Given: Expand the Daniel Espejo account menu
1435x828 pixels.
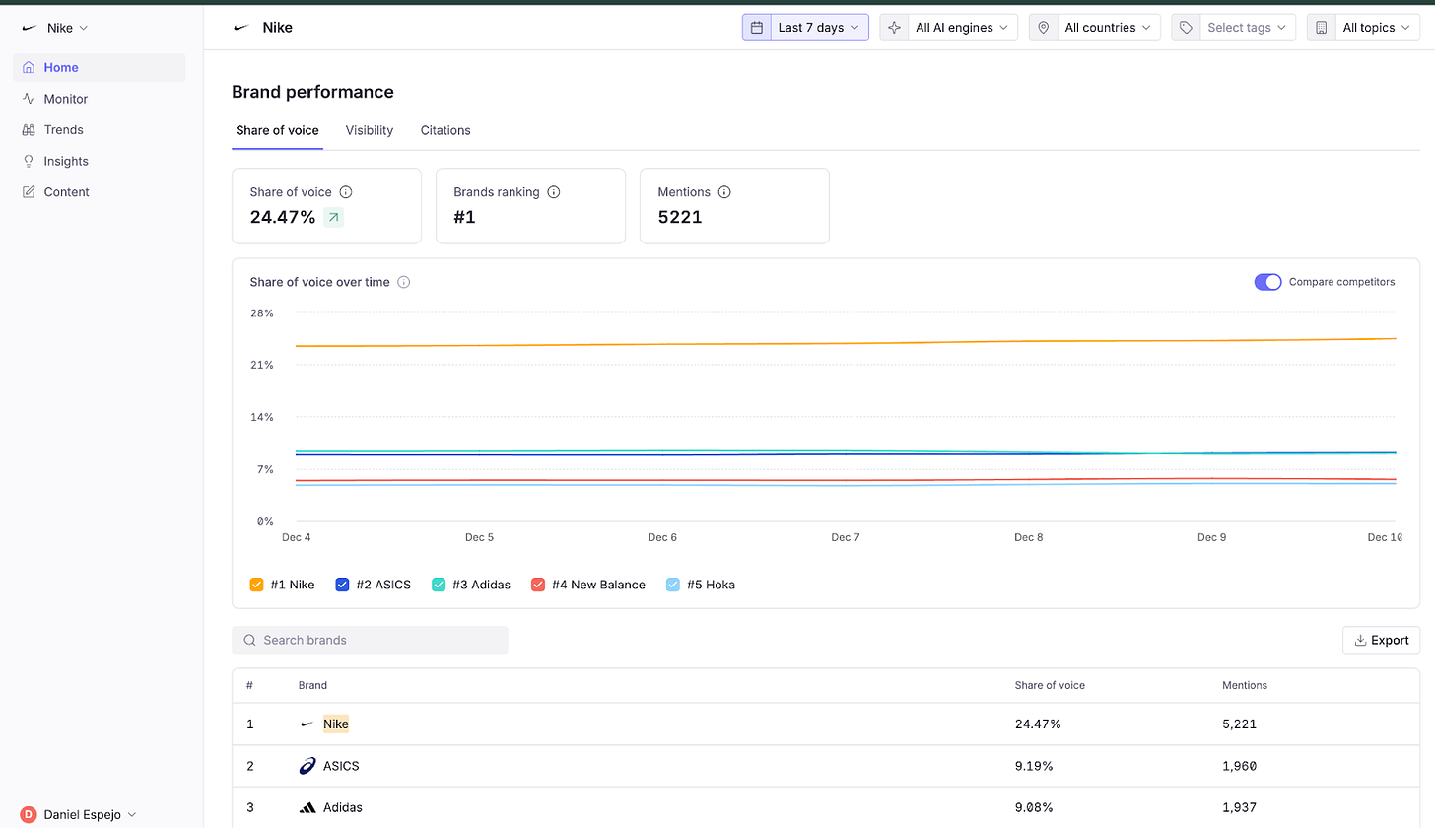Looking at the screenshot, I should [x=79, y=814].
